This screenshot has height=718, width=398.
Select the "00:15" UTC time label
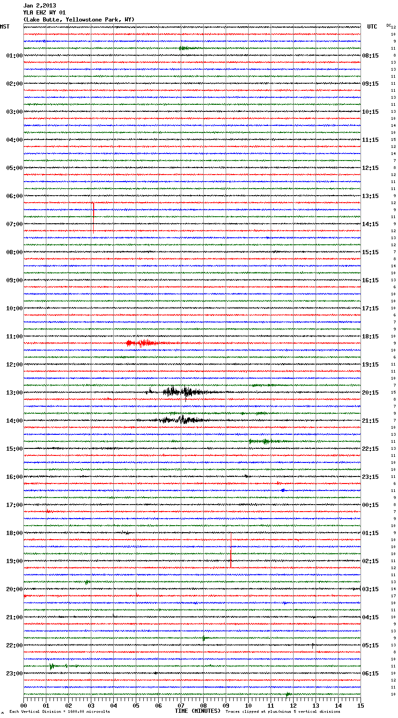370,505
